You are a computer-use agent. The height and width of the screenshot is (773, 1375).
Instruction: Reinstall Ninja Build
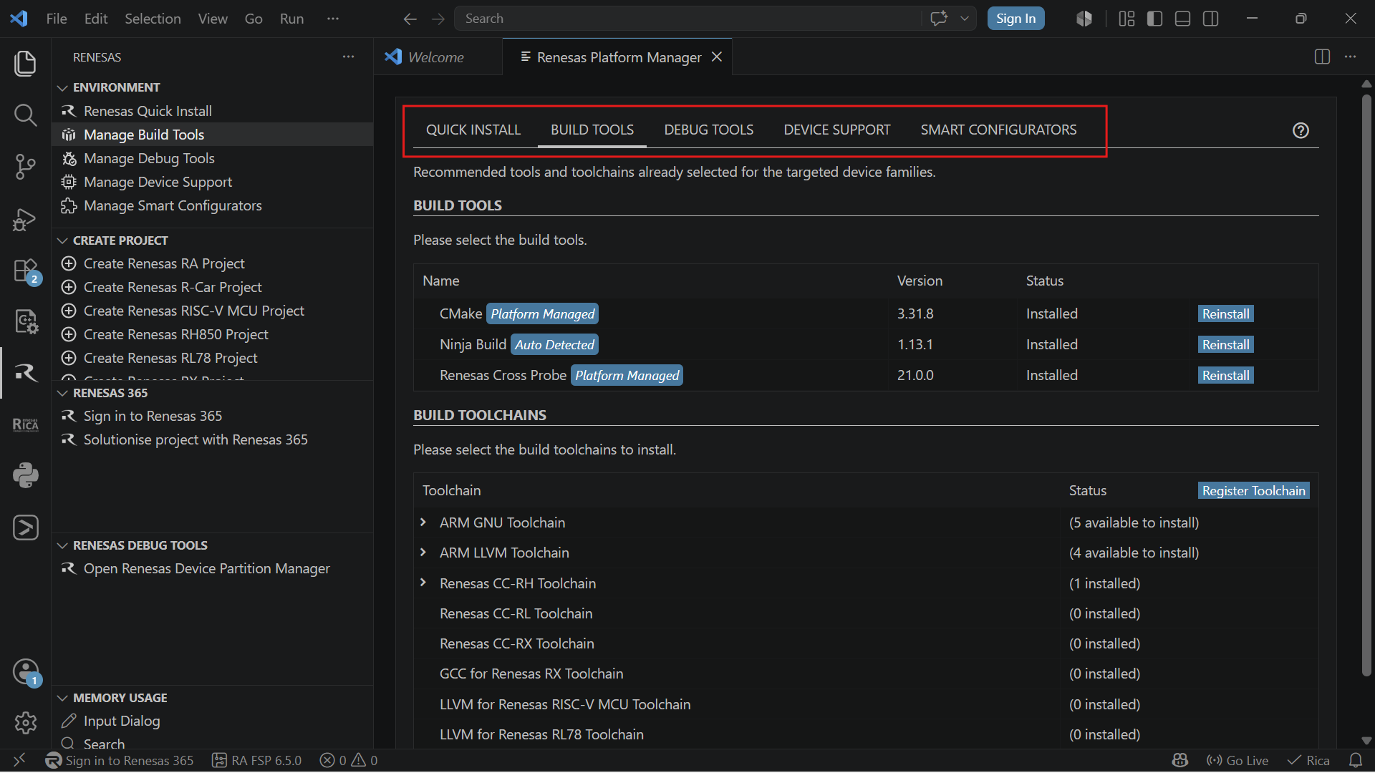click(x=1225, y=344)
